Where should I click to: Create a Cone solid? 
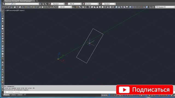(x=97, y=7)
